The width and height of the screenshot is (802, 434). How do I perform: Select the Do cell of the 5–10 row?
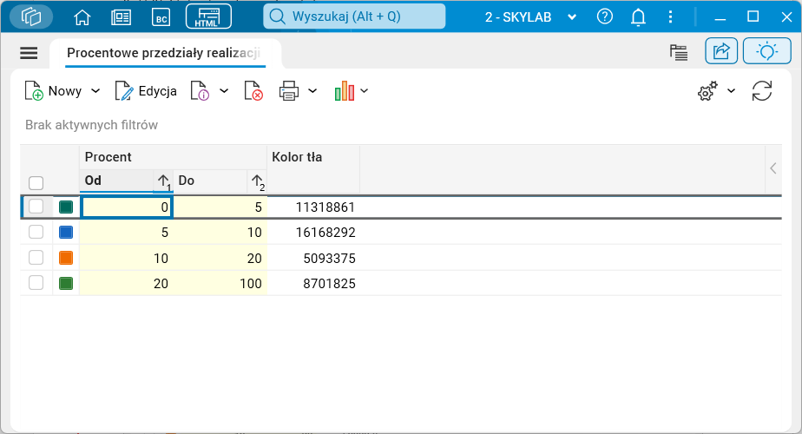pyautogui.click(x=220, y=233)
